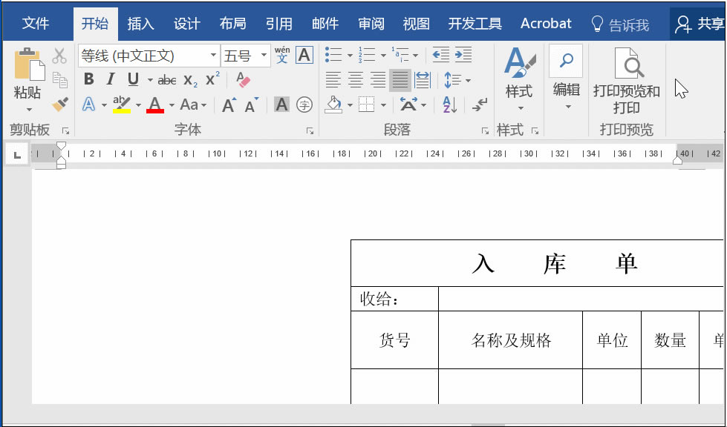Image resolution: width=727 pixels, height=427 pixels.
Task: Click the 共享 button
Action: (x=711, y=23)
